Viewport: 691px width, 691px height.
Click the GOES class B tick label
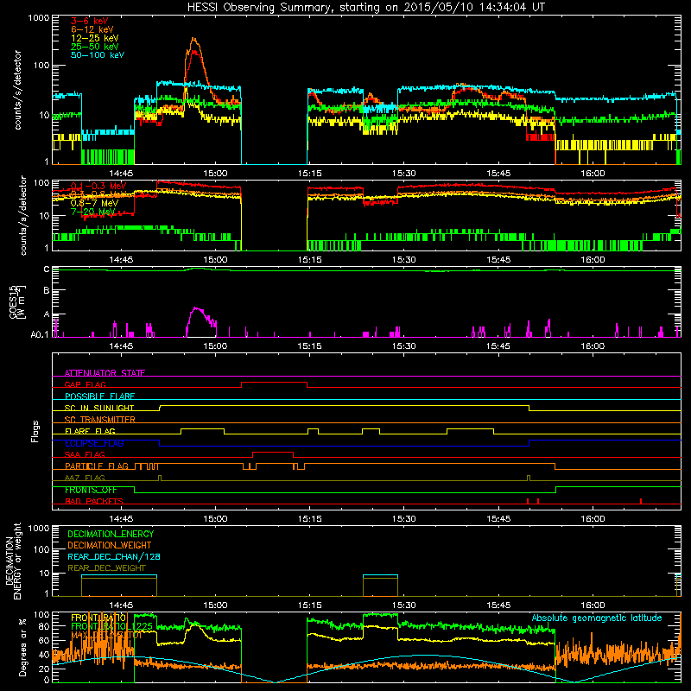coord(47,290)
